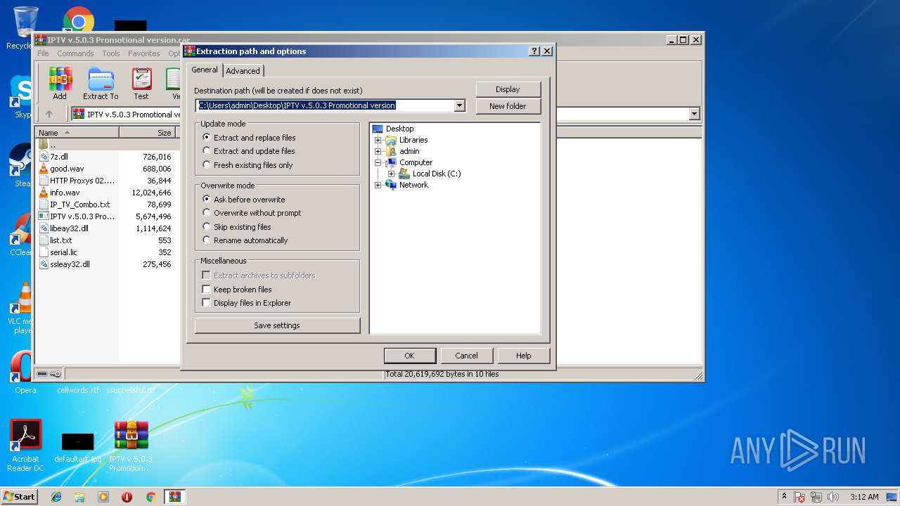Enable Keep broken files checkbox
The image size is (900, 506).
pos(206,289)
